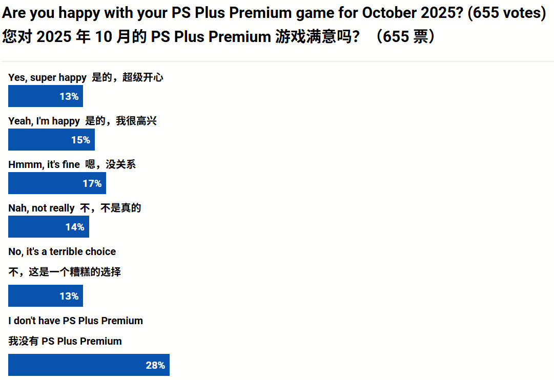Click the 13% bar under "Yes, super happy"
Image resolution: width=554 pixels, height=380 pixels.
pos(46,96)
